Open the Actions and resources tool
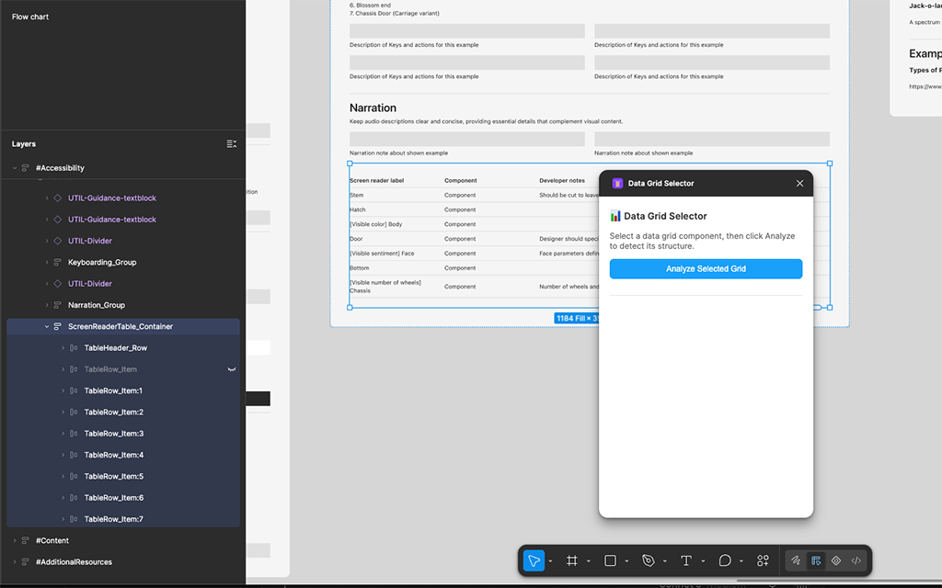The width and height of the screenshot is (942, 588). (x=763, y=560)
